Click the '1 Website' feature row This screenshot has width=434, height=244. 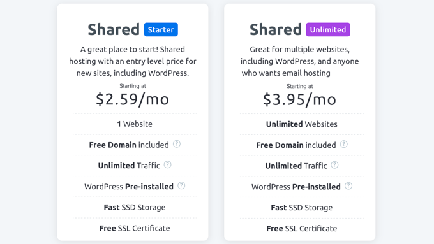coord(135,124)
